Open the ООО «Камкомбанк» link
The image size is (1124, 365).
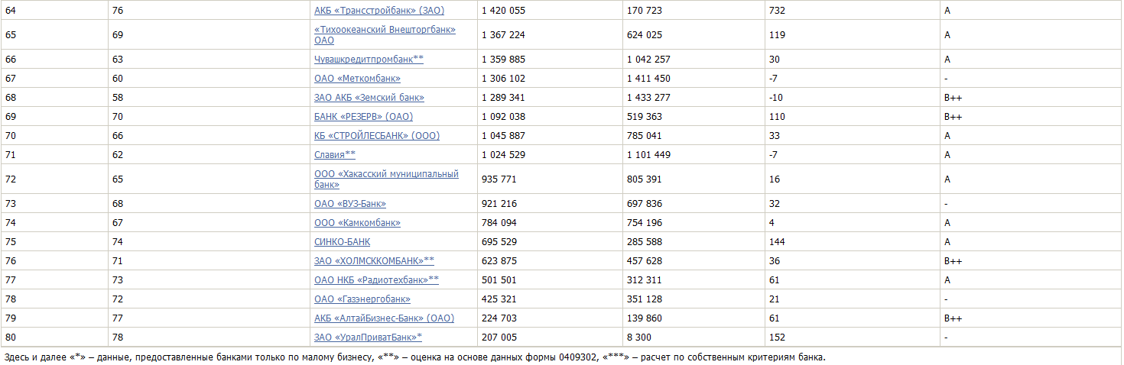click(x=357, y=223)
